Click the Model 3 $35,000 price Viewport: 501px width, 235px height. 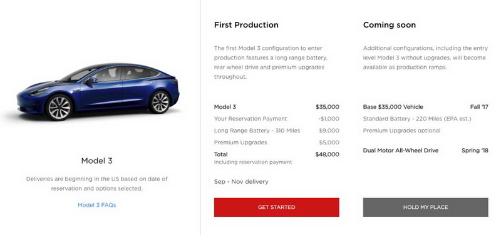[328, 107]
